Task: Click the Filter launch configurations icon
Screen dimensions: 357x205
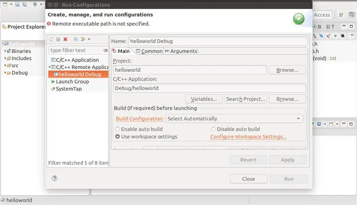Action: [x=83, y=39]
